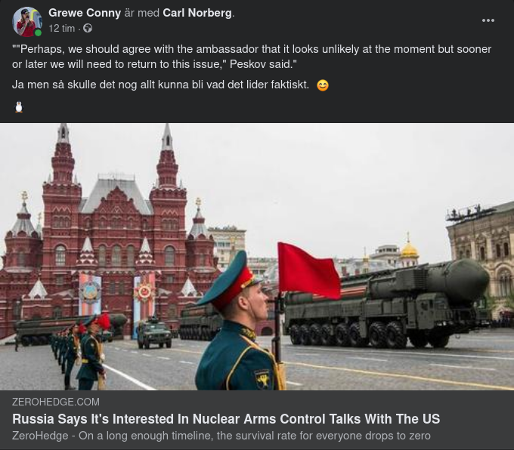Click the green online status dot
The width and height of the screenshot is (514, 450).
tap(38, 32)
